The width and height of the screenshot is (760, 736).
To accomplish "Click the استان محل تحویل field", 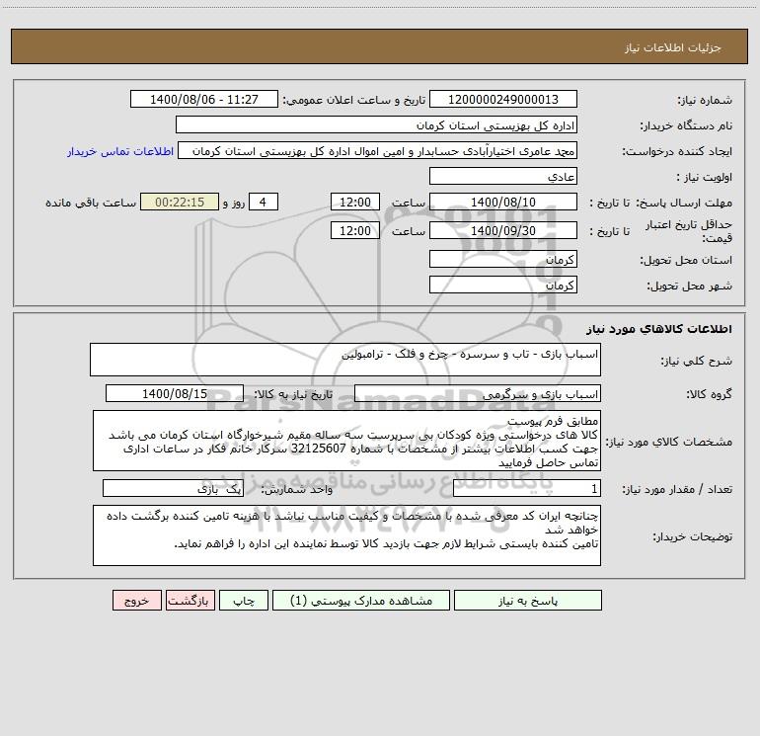I will pos(503,259).
